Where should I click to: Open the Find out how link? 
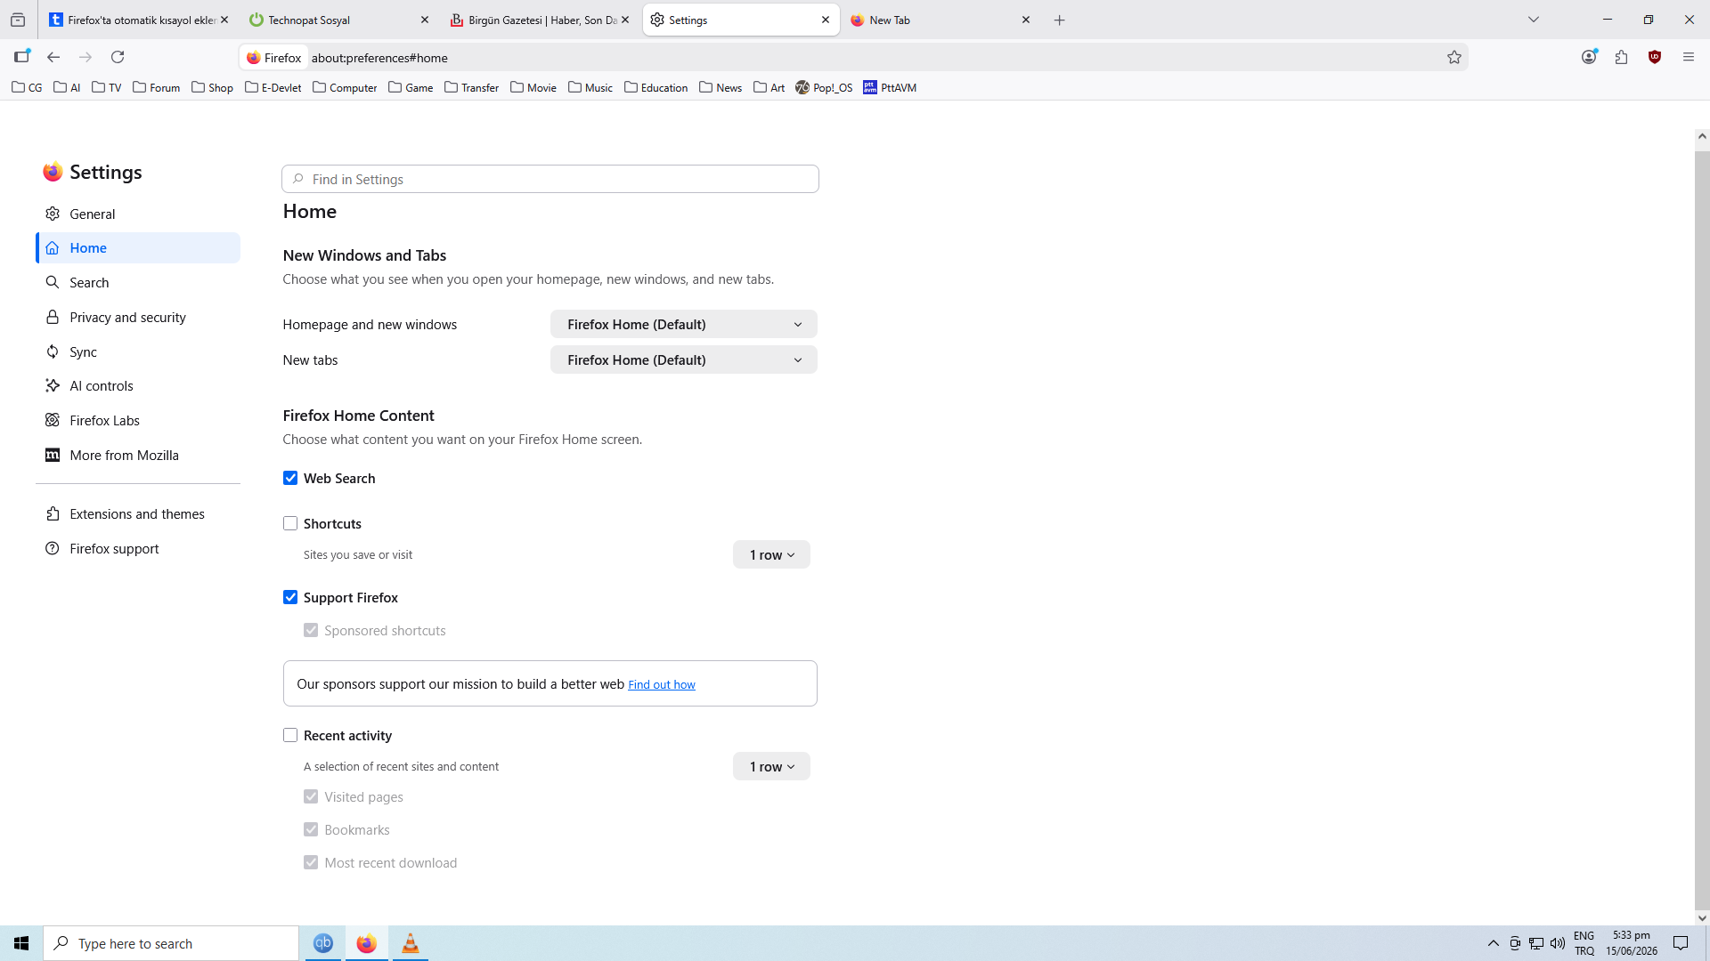tap(662, 684)
